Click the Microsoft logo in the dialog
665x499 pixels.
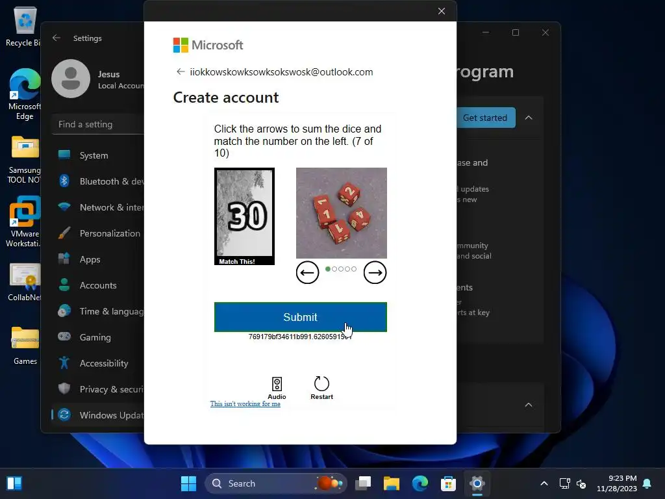tap(208, 45)
